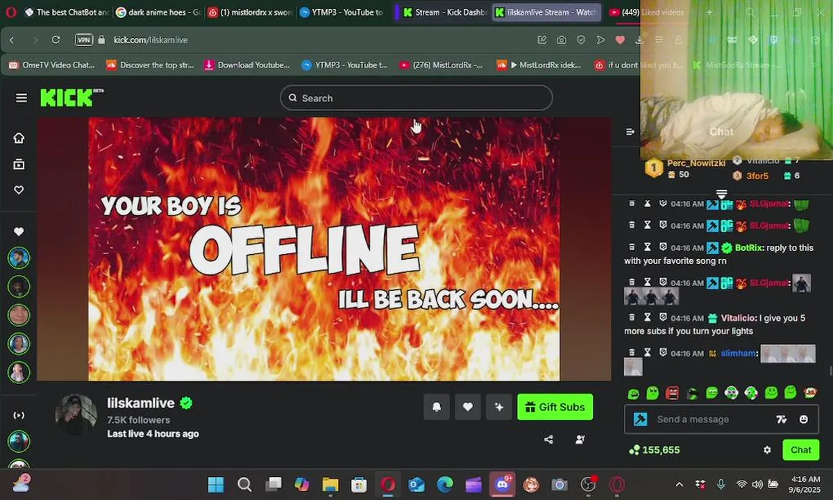Share the lilskamlive channel

coord(548,439)
